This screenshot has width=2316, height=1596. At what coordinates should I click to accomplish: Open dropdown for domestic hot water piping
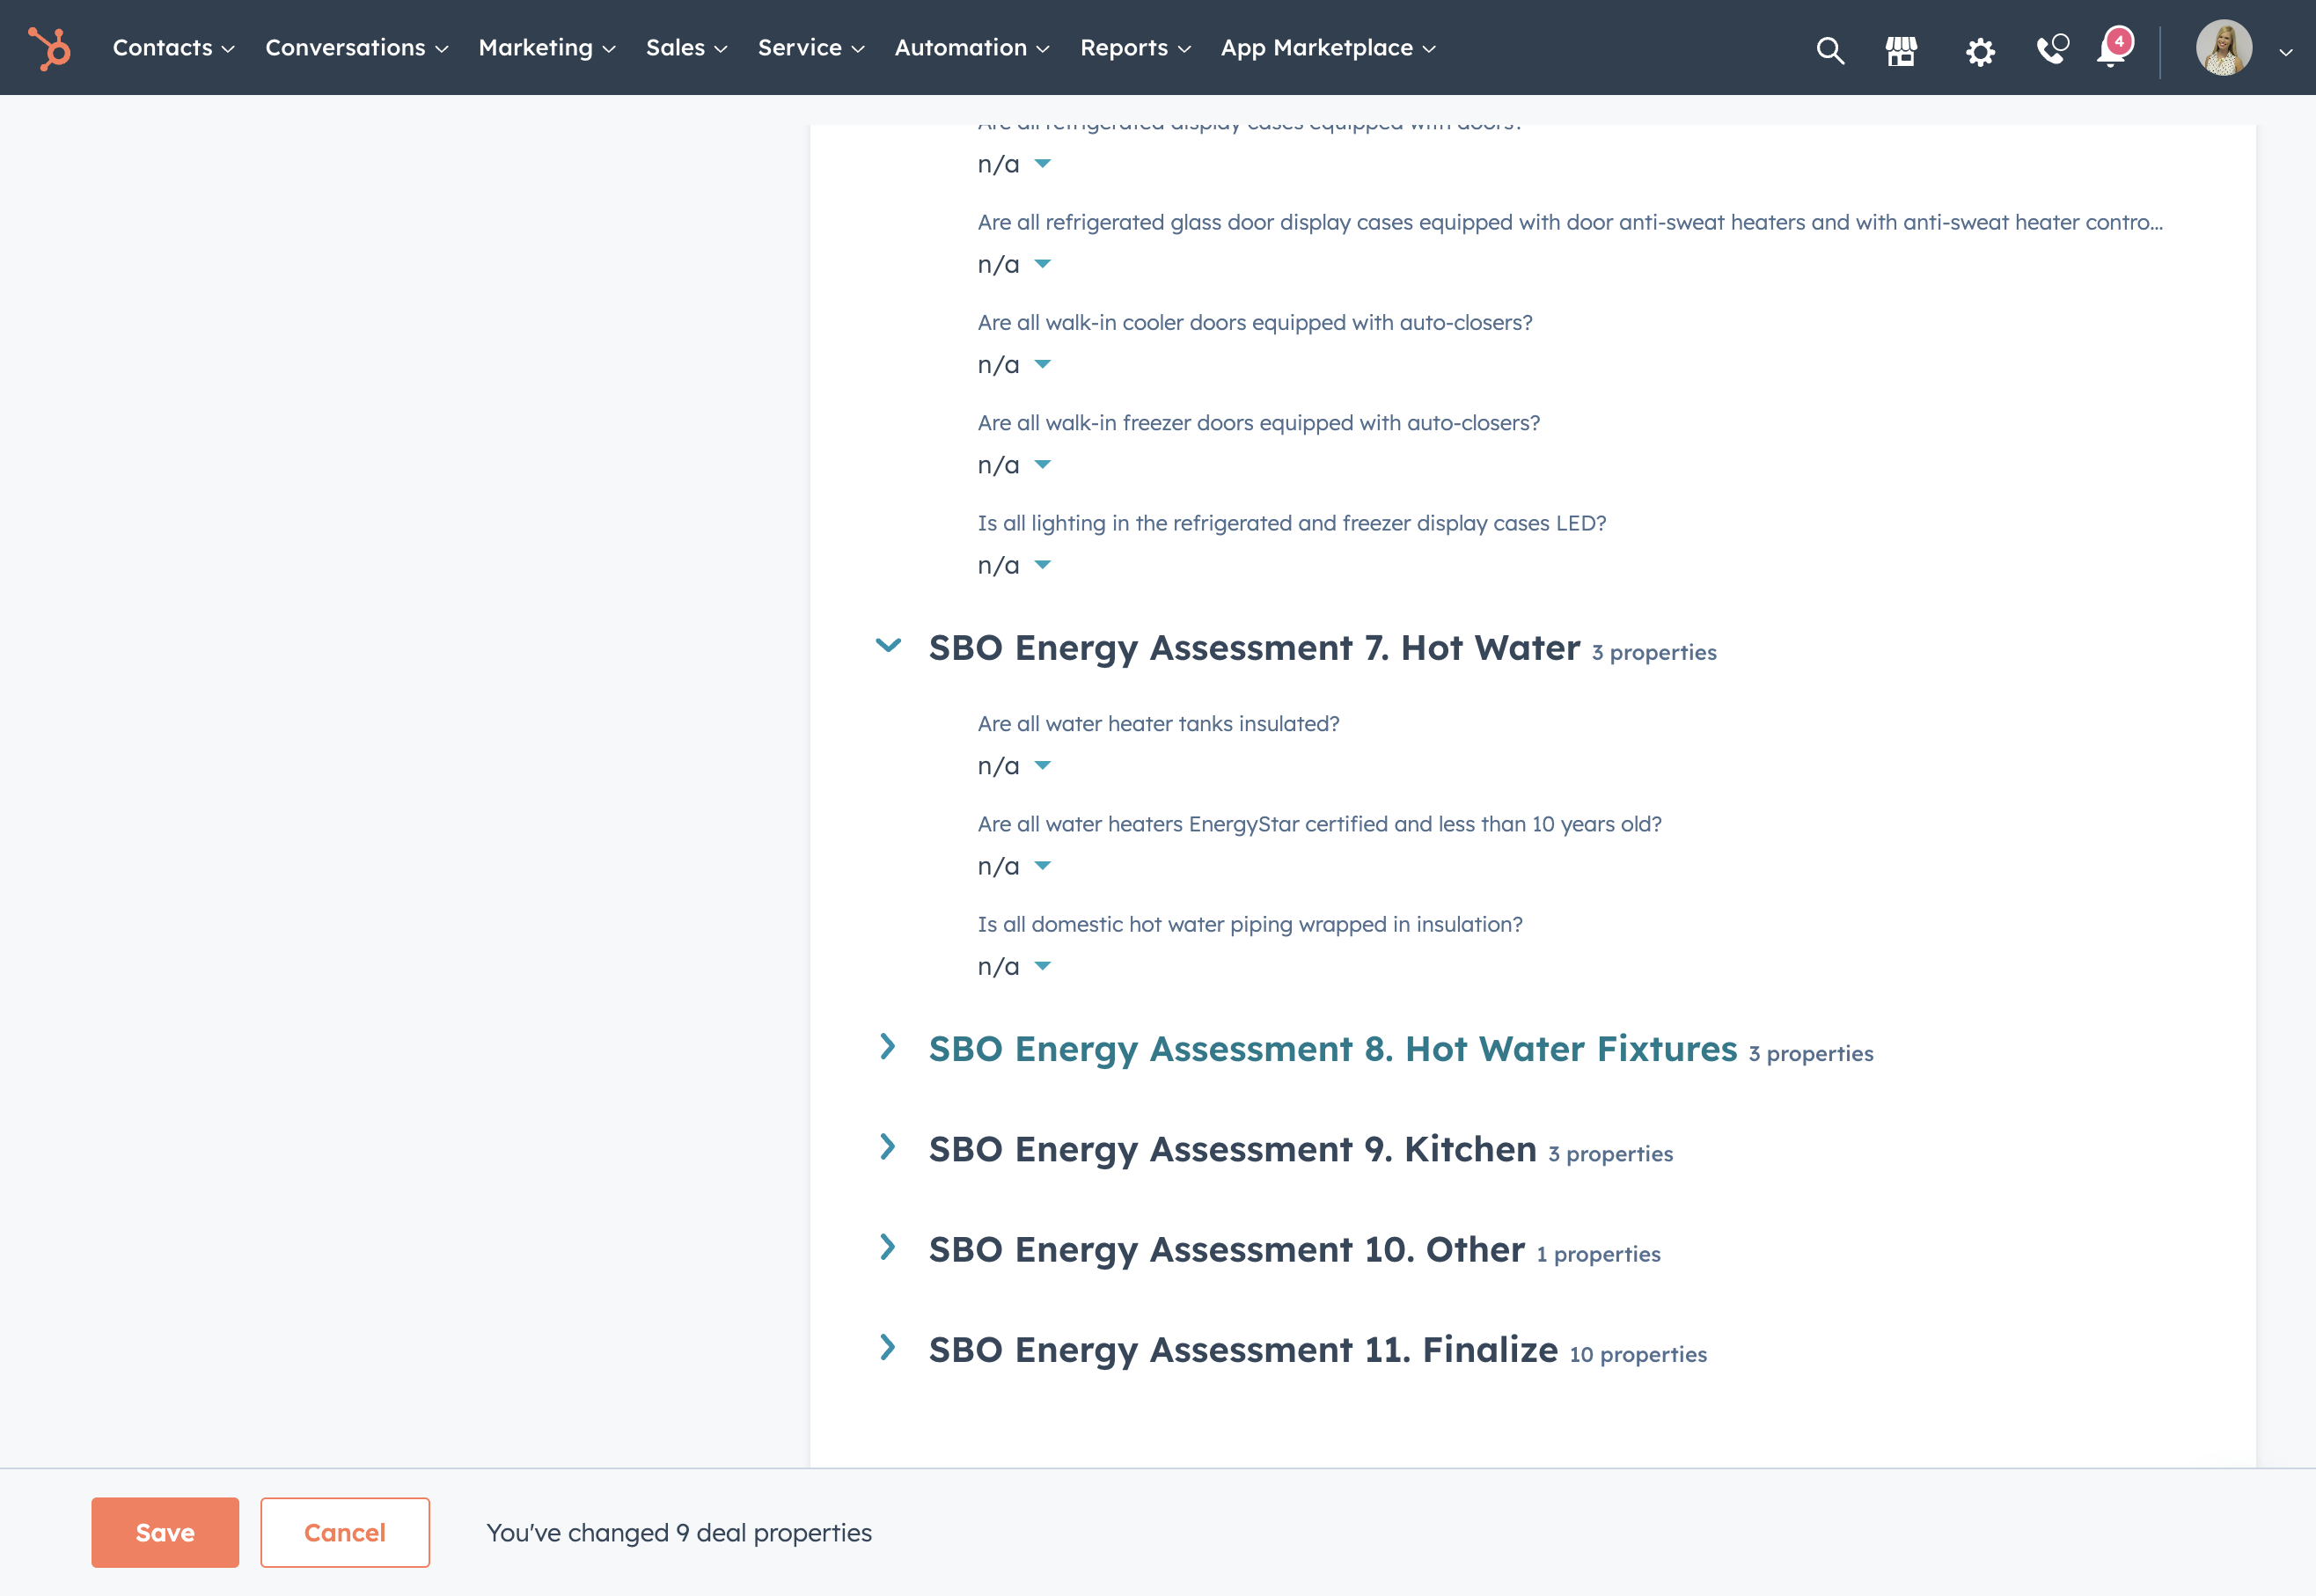point(1014,967)
